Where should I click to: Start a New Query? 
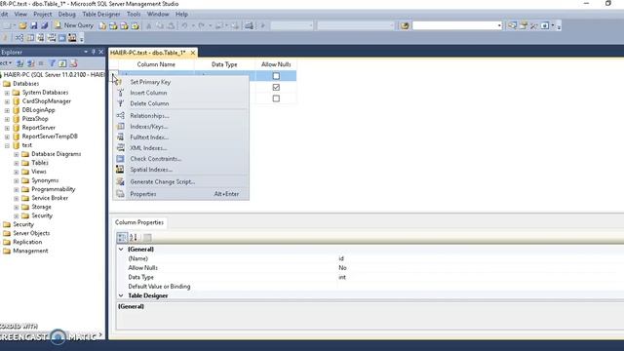pyautogui.click(x=74, y=25)
